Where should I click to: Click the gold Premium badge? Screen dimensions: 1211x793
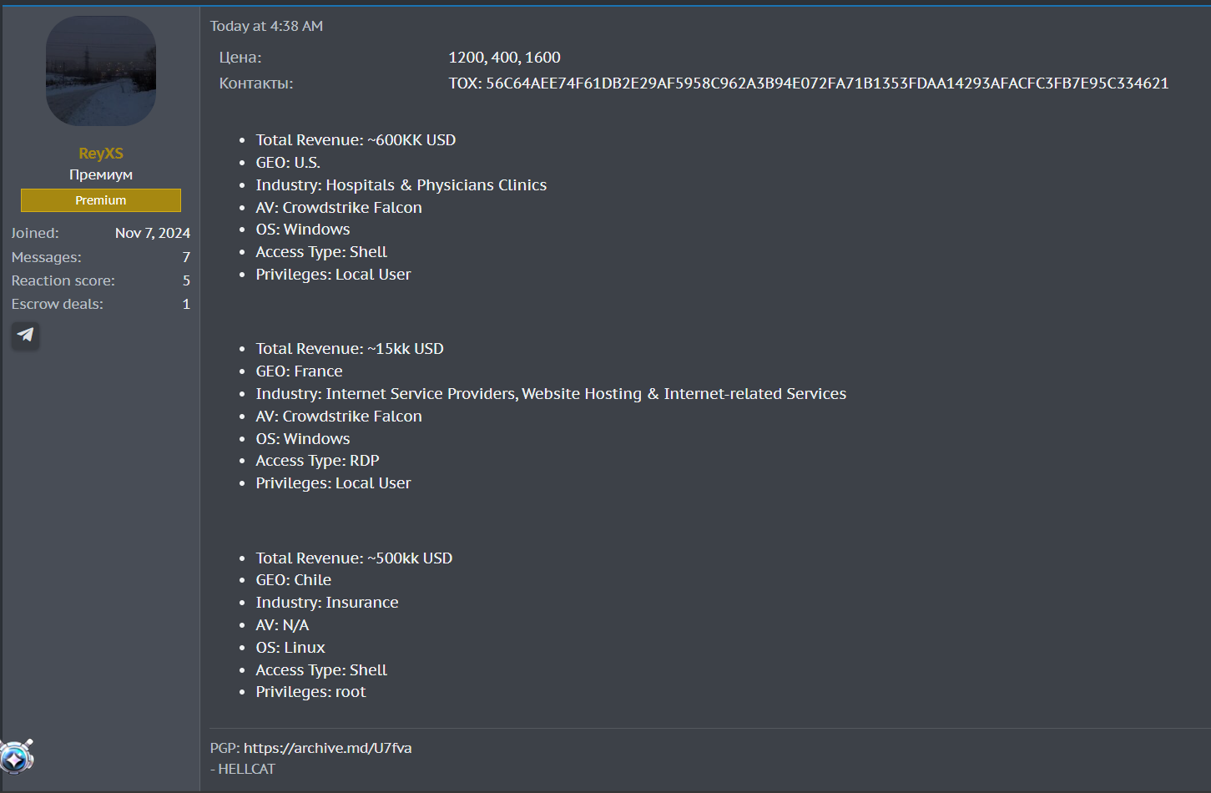(101, 200)
